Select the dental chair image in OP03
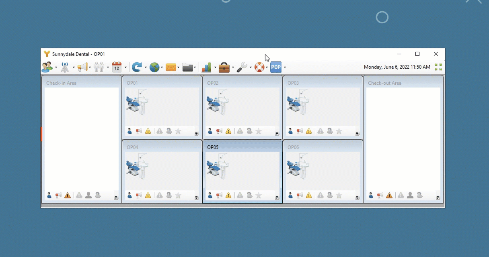 click(298, 102)
